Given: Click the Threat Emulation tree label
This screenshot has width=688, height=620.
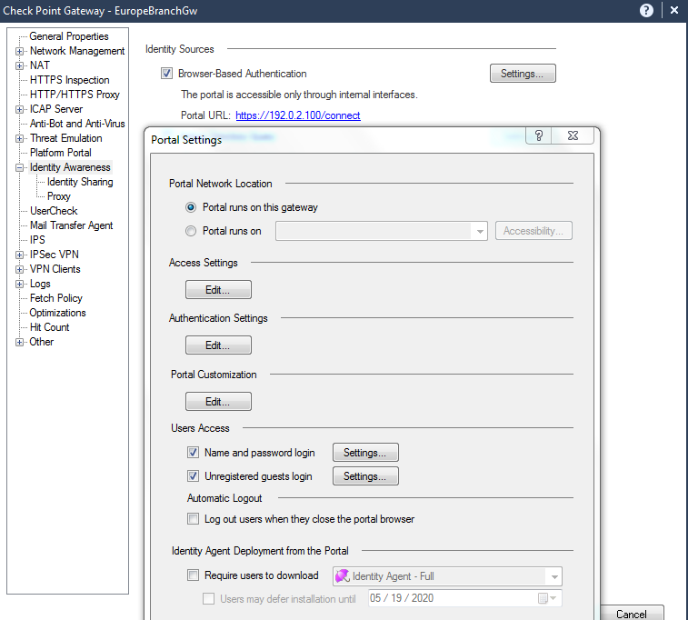Looking at the screenshot, I should [x=65, y=138].
